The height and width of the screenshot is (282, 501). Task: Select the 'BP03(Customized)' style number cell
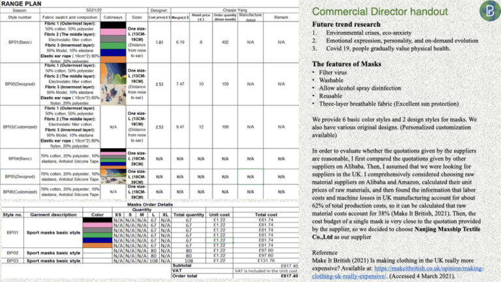click(x=20, y=127)
